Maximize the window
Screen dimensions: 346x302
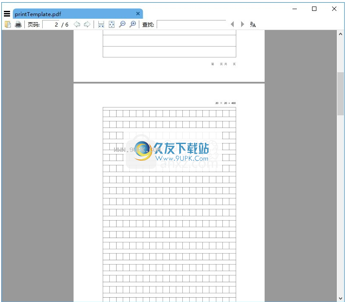coord(314,9)
